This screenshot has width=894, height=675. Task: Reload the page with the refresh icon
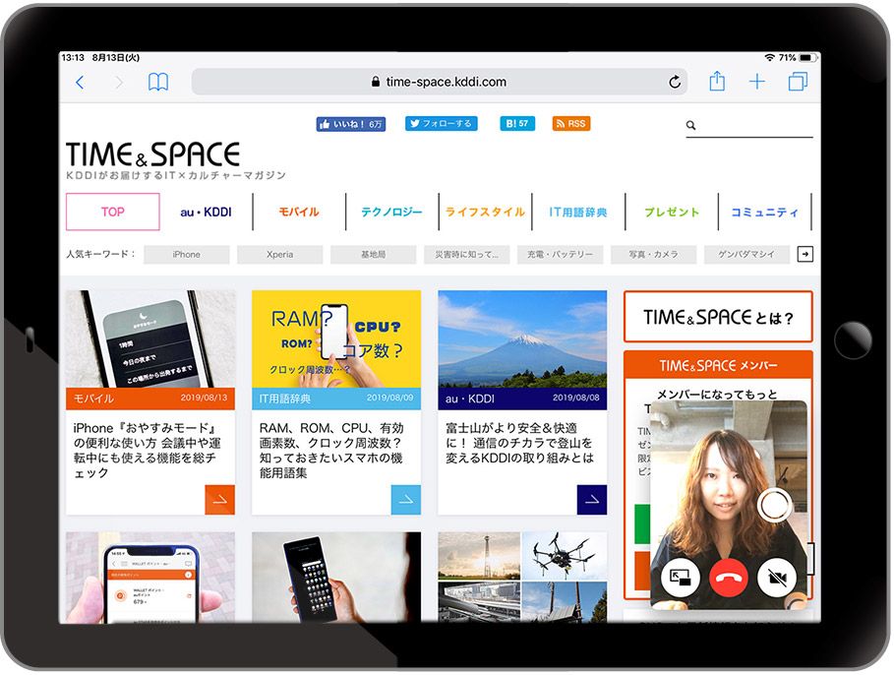pyautogui.click(x=675, y=83)
